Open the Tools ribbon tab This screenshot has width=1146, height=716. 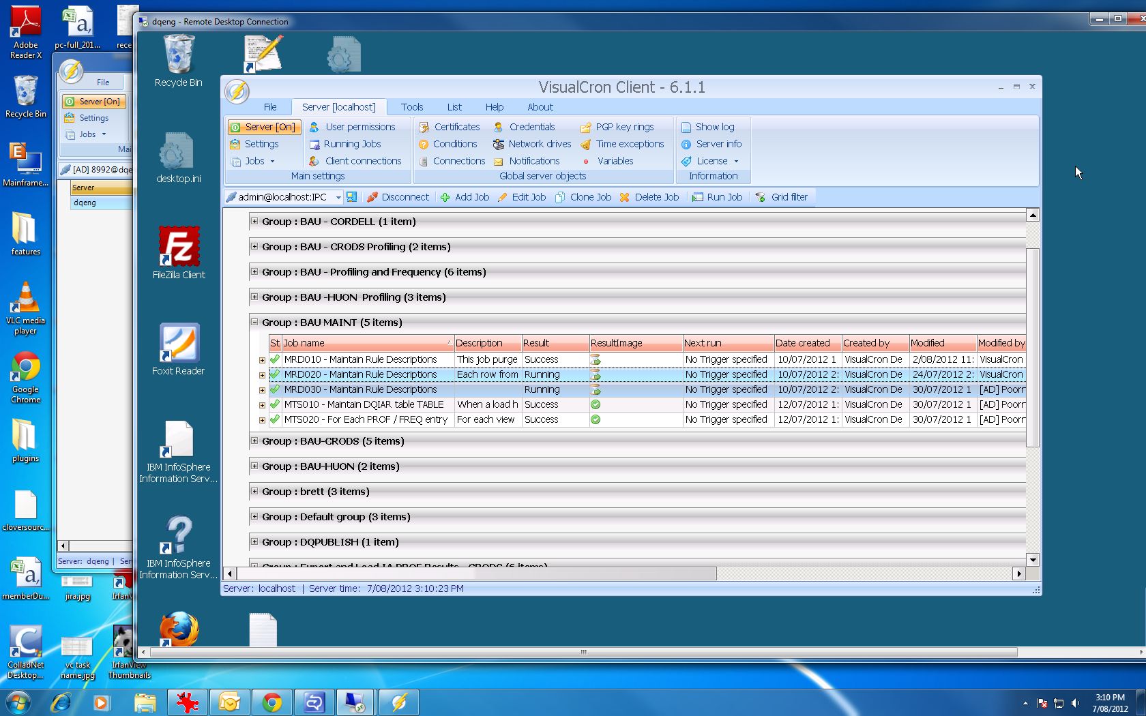click(411, 107)
